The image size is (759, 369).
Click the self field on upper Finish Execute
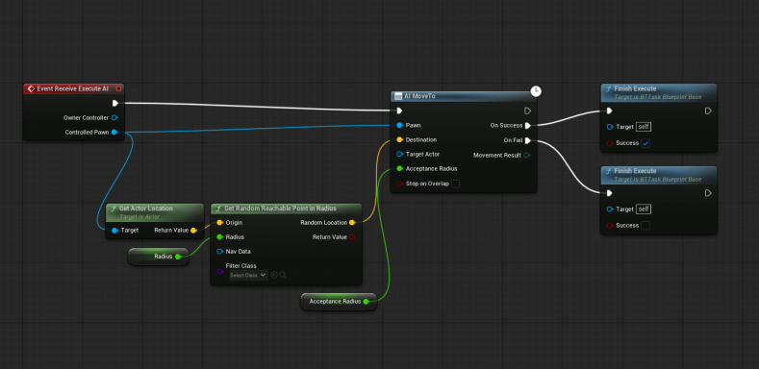pos(644,127)
